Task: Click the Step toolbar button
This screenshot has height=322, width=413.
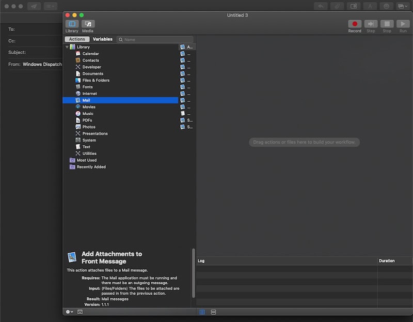Action: pos(371,24)
